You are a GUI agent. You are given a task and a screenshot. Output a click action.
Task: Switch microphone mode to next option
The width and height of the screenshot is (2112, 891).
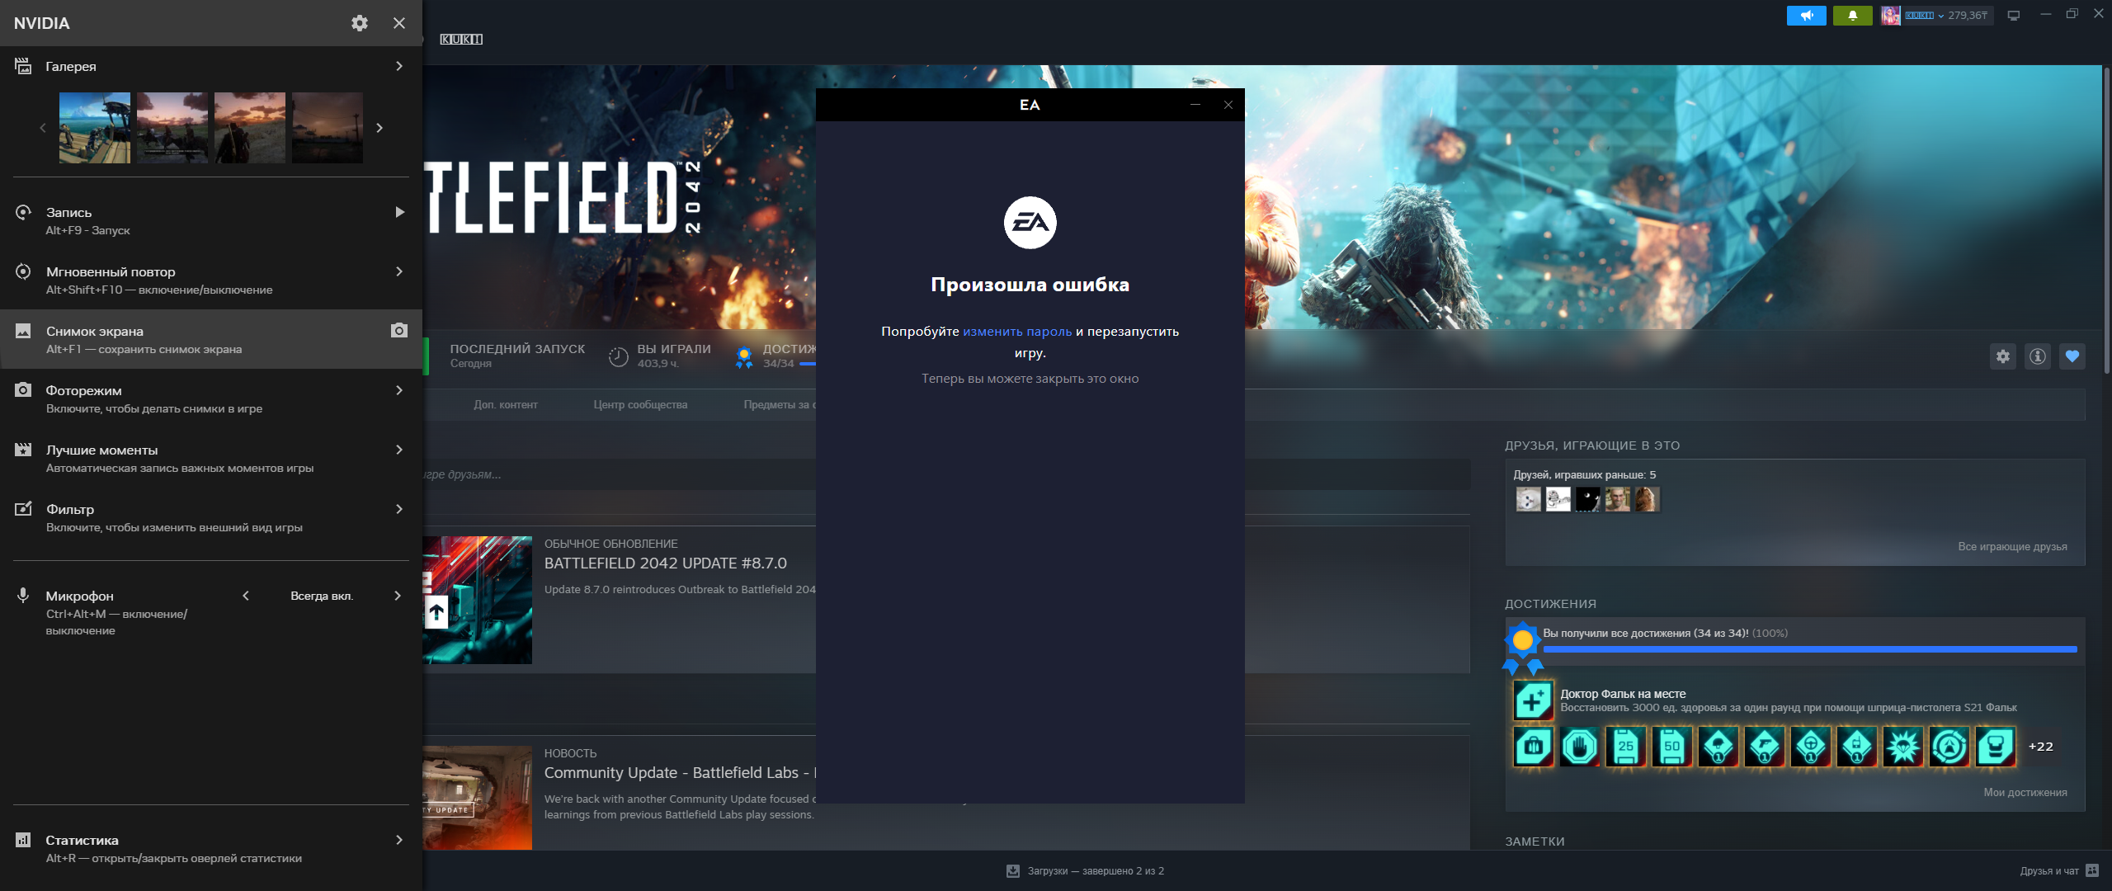(x=398, y=596)
